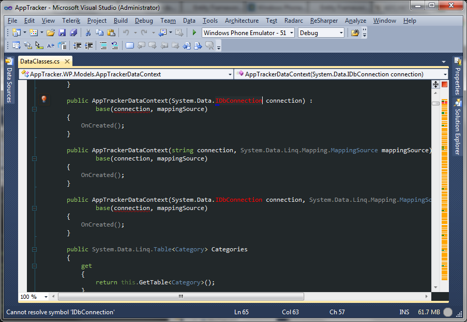Open the active documents list arrow
The height and width of the screenshot is (322, 467).
point(444,62)
